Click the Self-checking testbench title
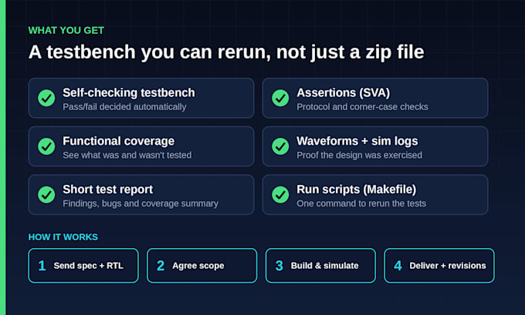This screenshot has width=525, height=315. 129,92
